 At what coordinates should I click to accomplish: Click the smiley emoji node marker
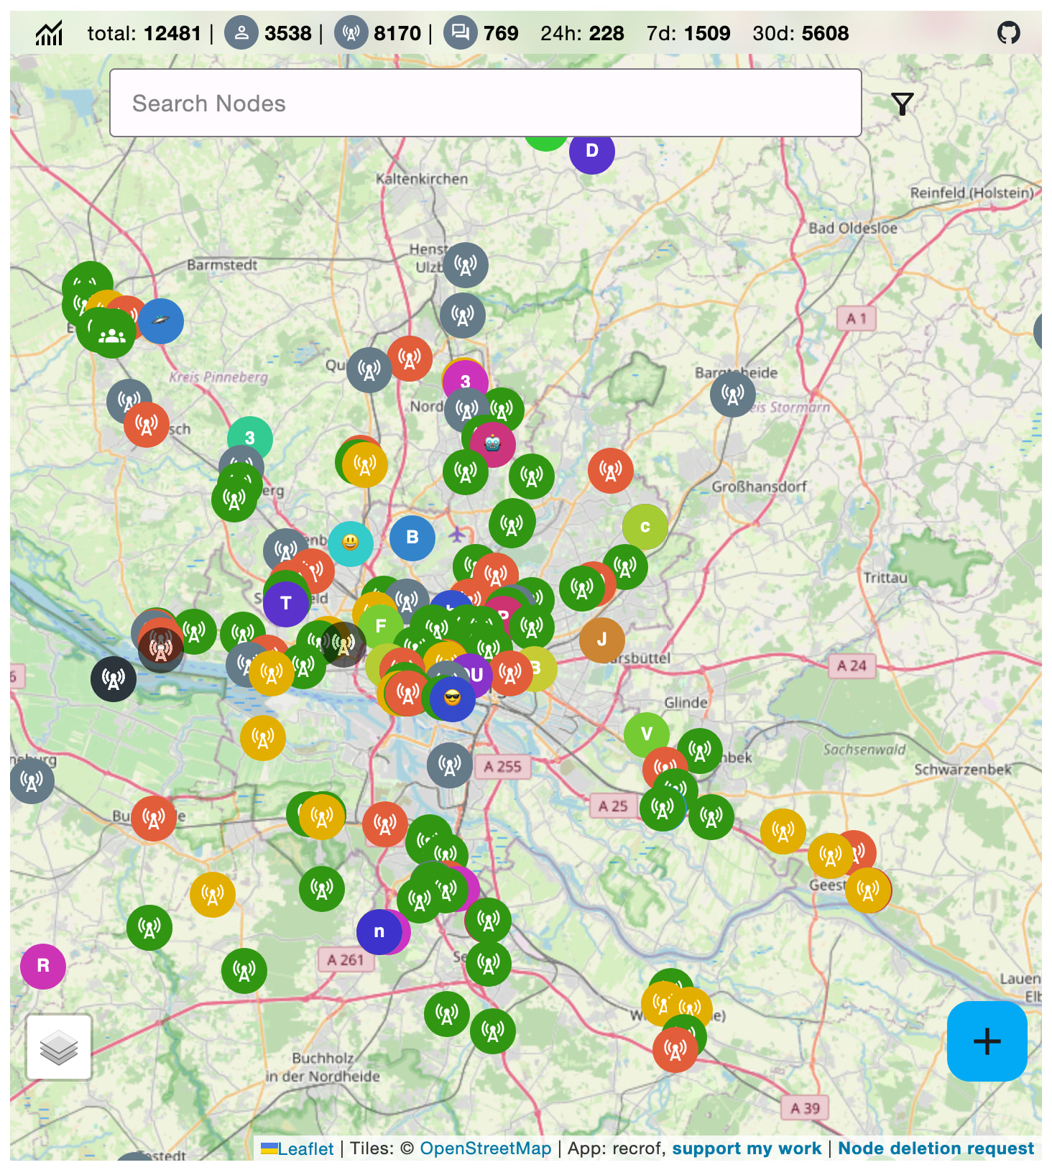(x=350, y=543)
